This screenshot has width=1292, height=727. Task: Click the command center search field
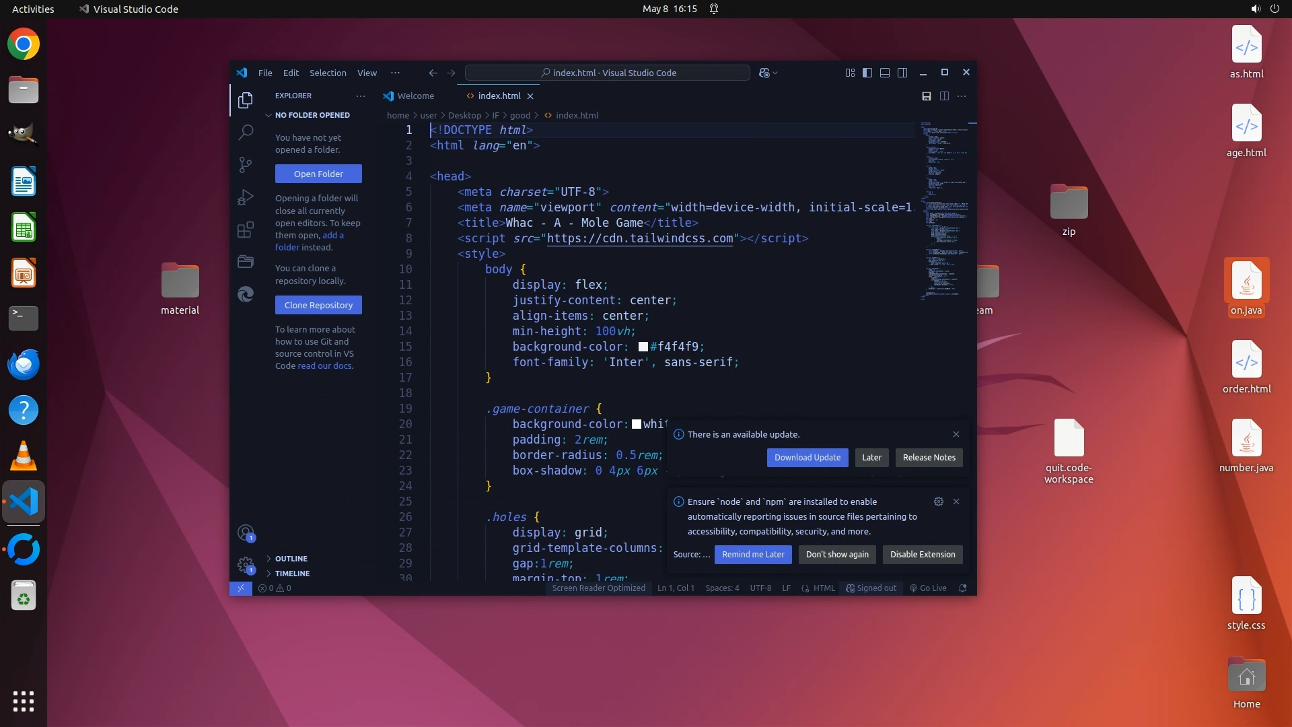[607, 73]
